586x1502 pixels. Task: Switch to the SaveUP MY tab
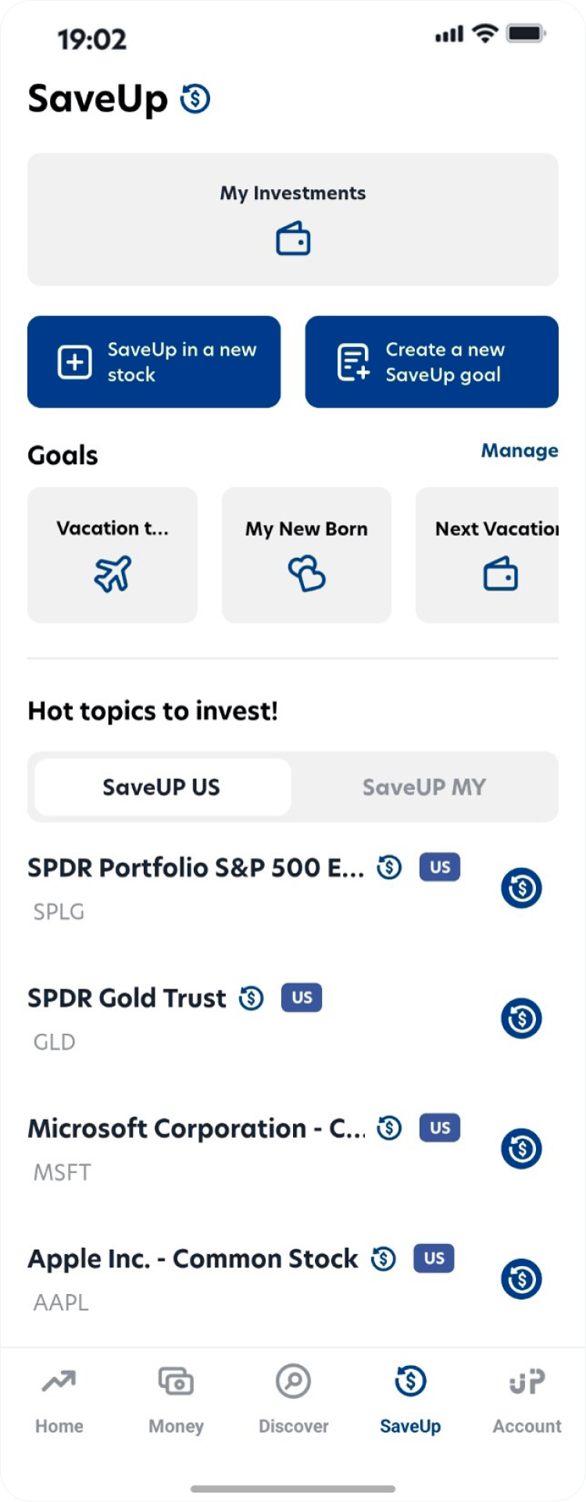point(423,787)
